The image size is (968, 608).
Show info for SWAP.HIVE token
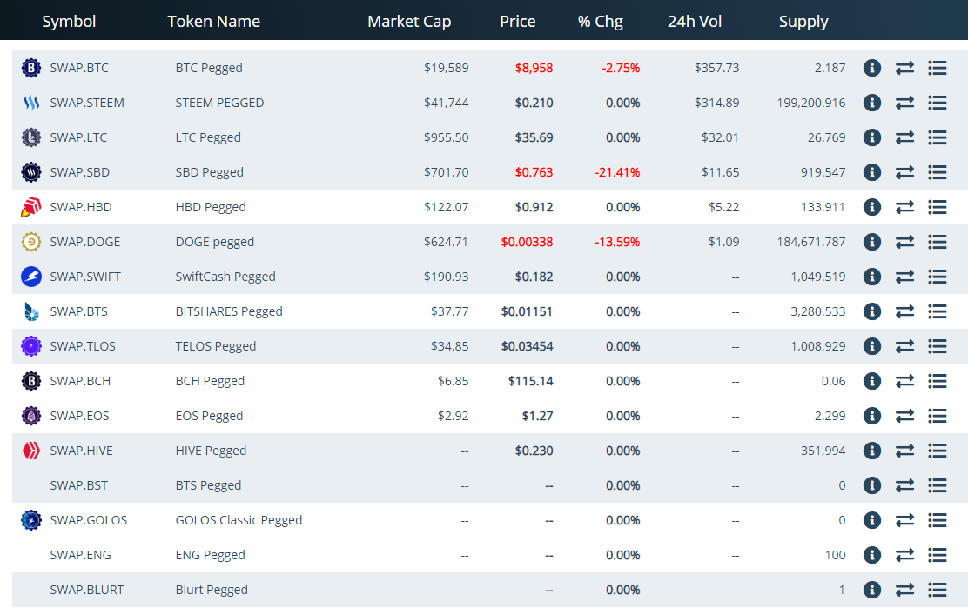point(871,451)
